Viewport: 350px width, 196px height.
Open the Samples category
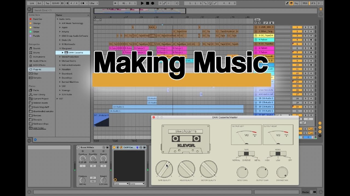pyautogui.click(x=37, y=78)
